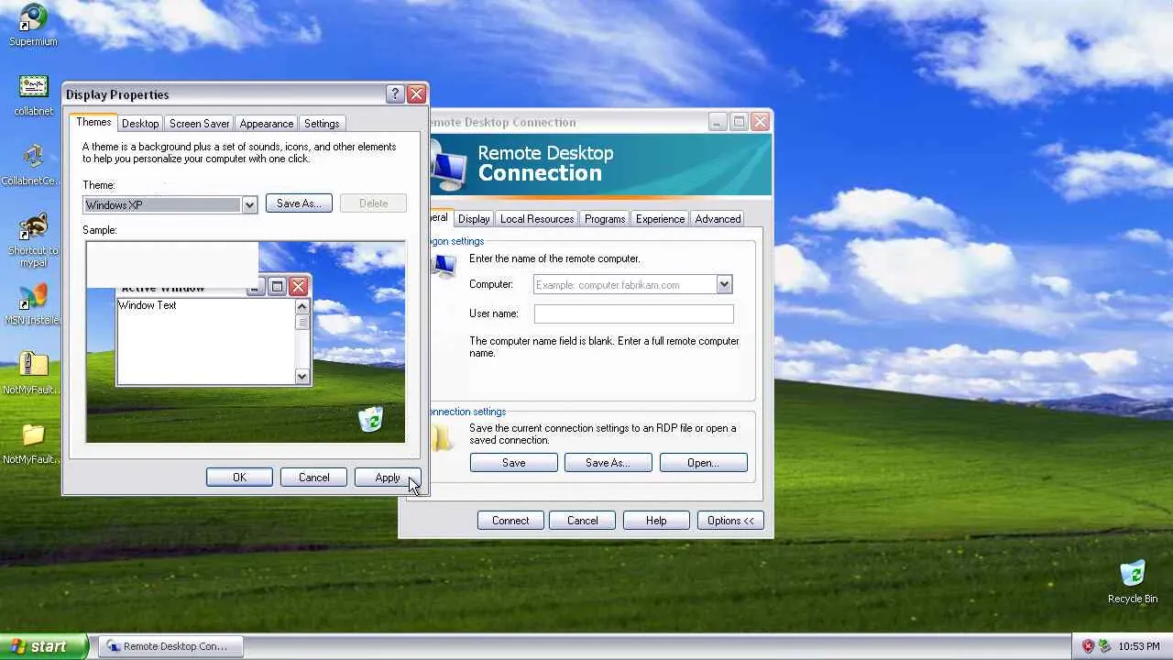Go to the Appearance tab
The width and height of the screenshot is (1173, 660).
(267, 124)
